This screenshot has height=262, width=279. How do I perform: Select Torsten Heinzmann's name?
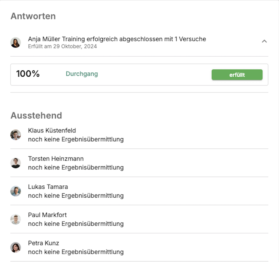point(56,158)
